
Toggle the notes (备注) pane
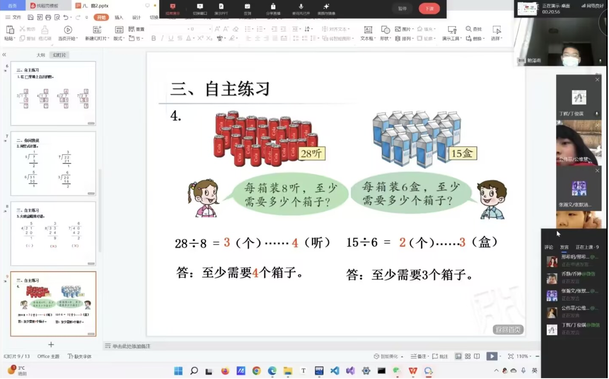[x=418, y=356]
